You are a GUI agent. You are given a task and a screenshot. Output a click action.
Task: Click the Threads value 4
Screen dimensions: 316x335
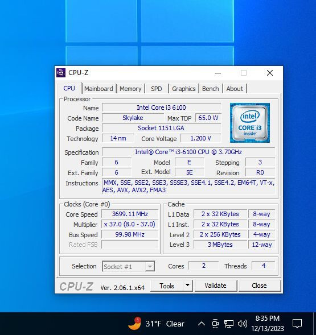coord(264,266)
